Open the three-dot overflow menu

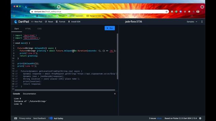click(202, 22)
